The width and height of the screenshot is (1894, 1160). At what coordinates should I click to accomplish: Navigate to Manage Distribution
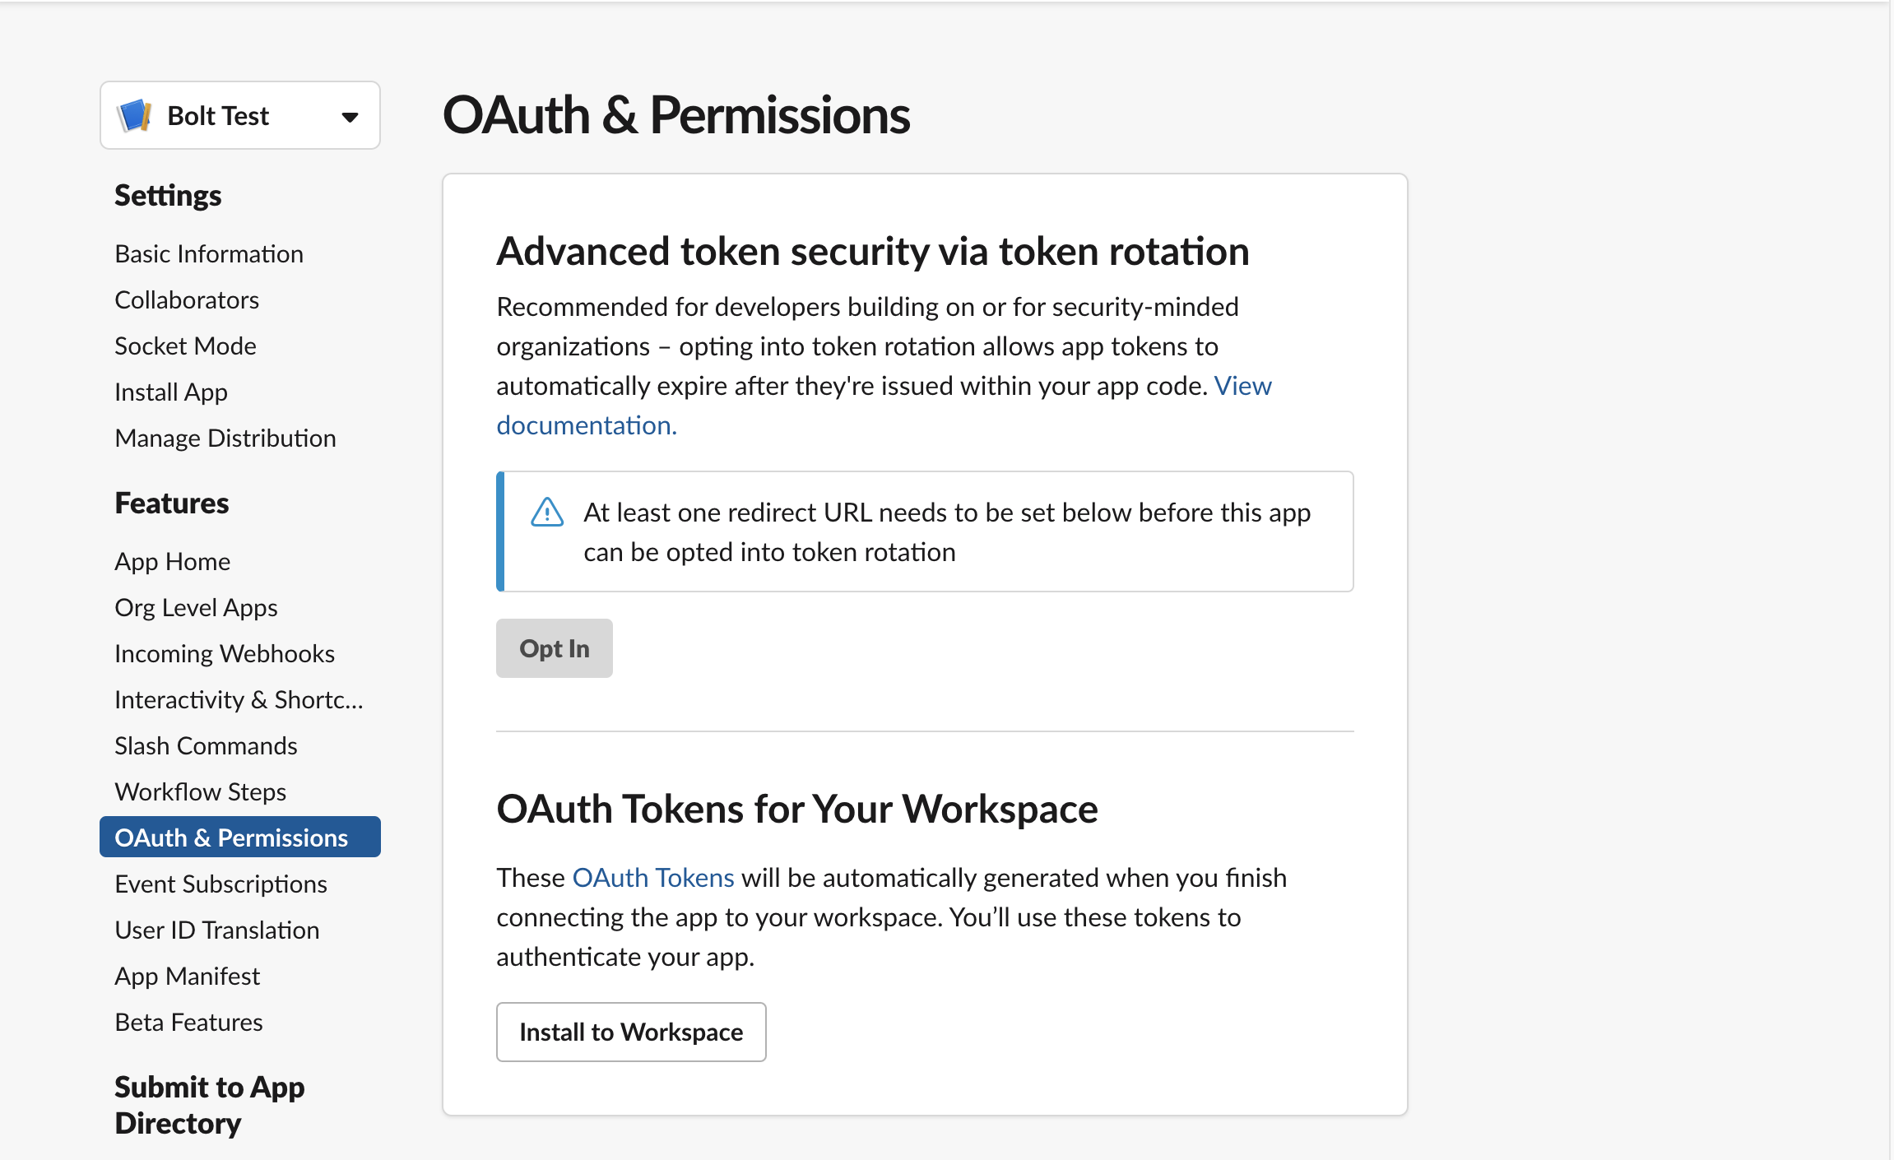225,438
